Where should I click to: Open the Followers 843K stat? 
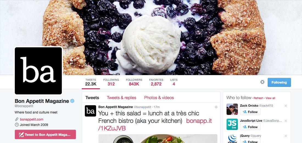[134, 82]
